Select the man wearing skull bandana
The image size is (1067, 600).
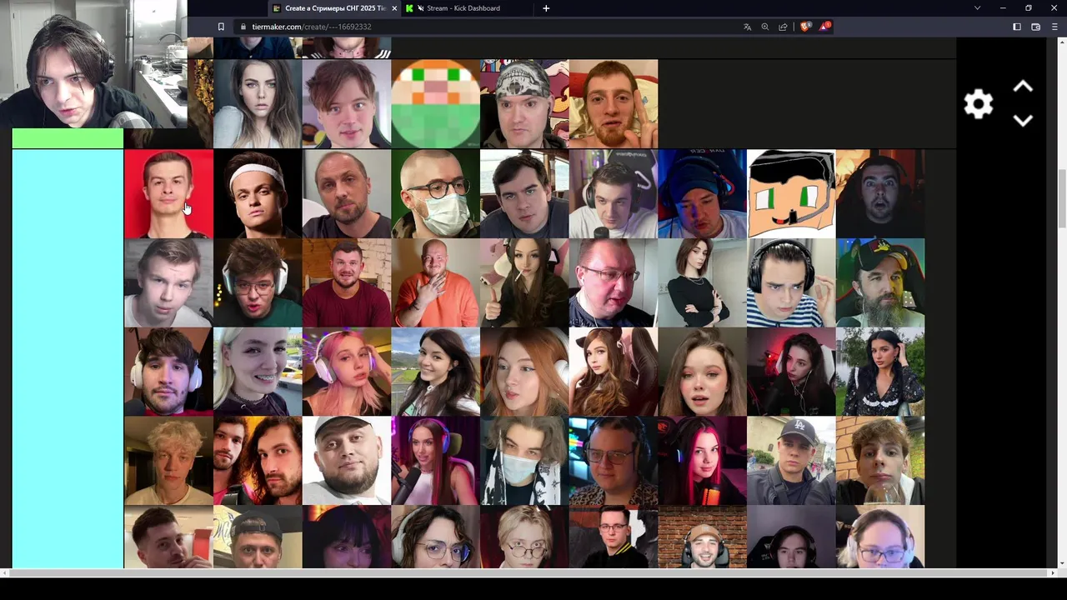point(524,103)
